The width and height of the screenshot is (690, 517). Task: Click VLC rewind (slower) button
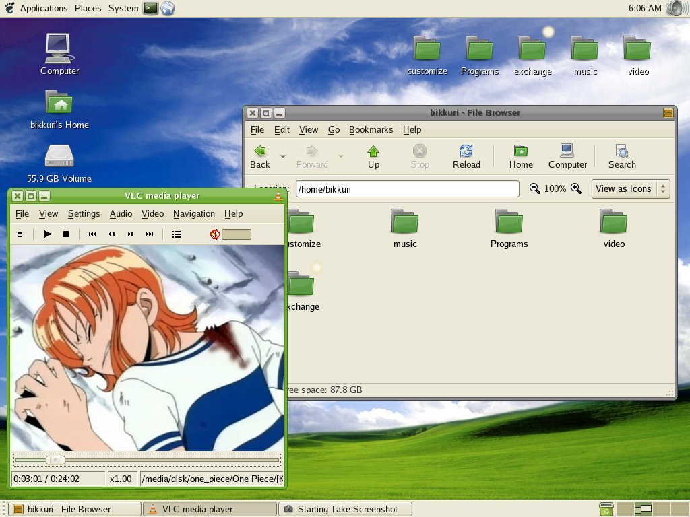coord(112,234)
